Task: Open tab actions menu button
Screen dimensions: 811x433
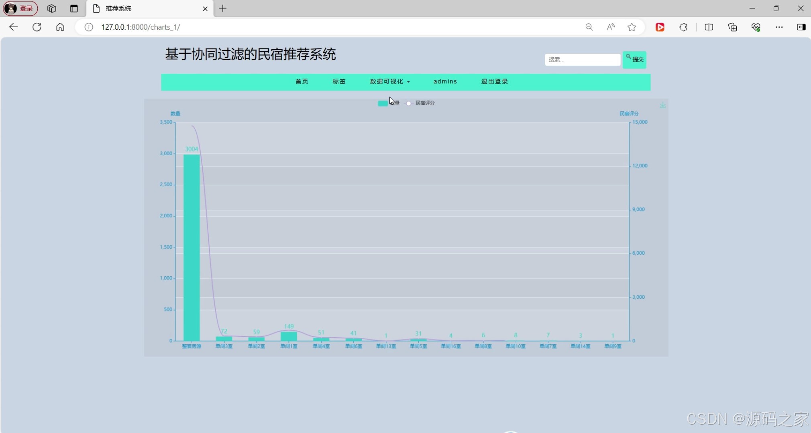Action: click(74, 8)
